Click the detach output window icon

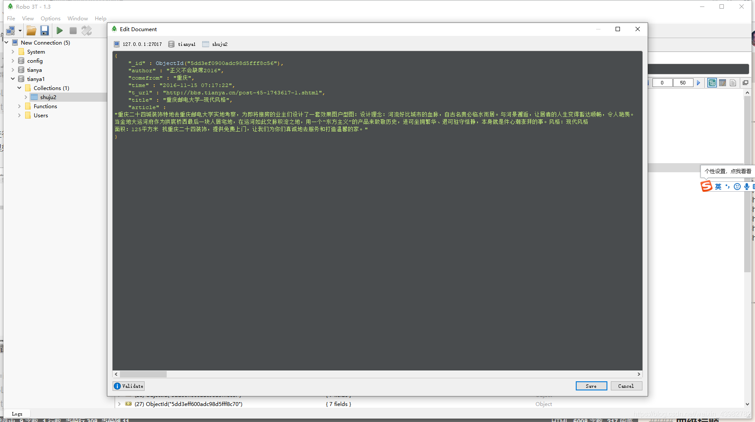click(x=745, y=83)
